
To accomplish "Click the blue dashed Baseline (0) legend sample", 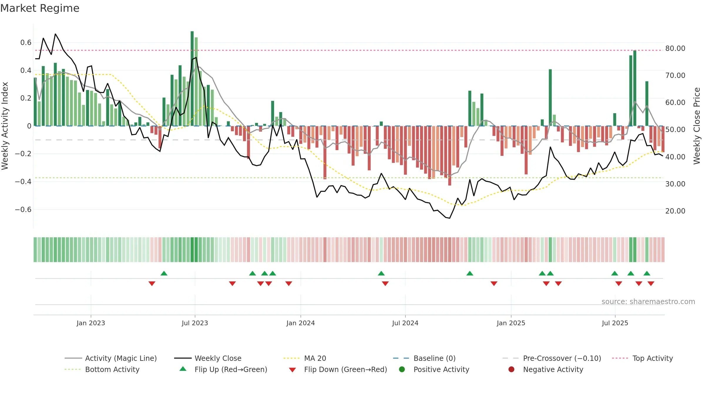I will pyautogui.click(x=401, y=358).
